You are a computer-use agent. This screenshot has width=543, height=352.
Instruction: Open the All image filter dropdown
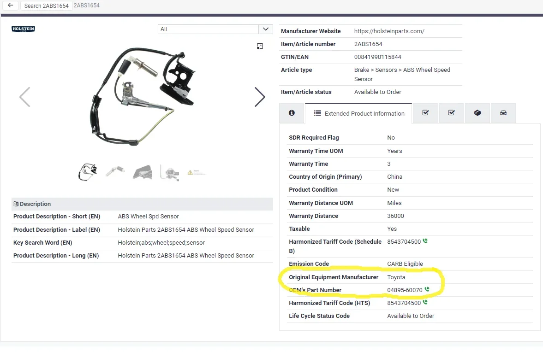(215, 29)
